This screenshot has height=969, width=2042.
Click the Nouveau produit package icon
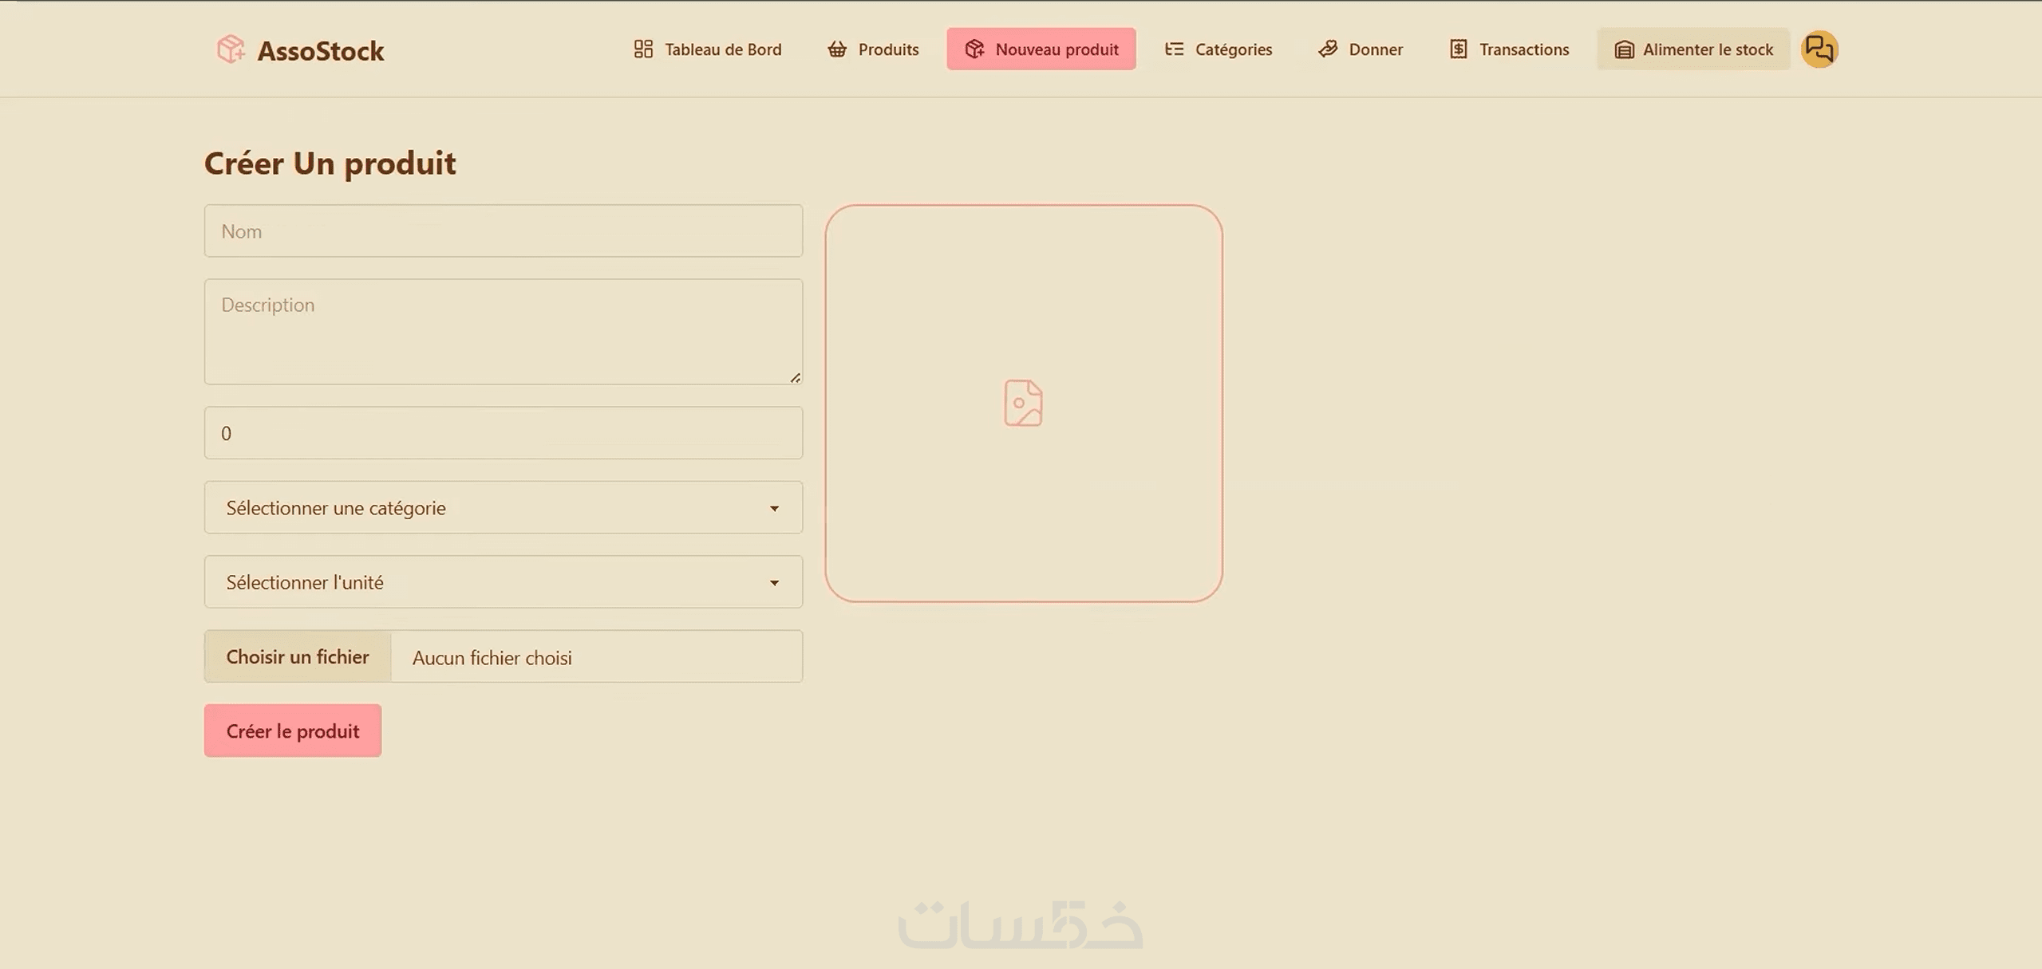pyautogui.click(x=974, y=49)
